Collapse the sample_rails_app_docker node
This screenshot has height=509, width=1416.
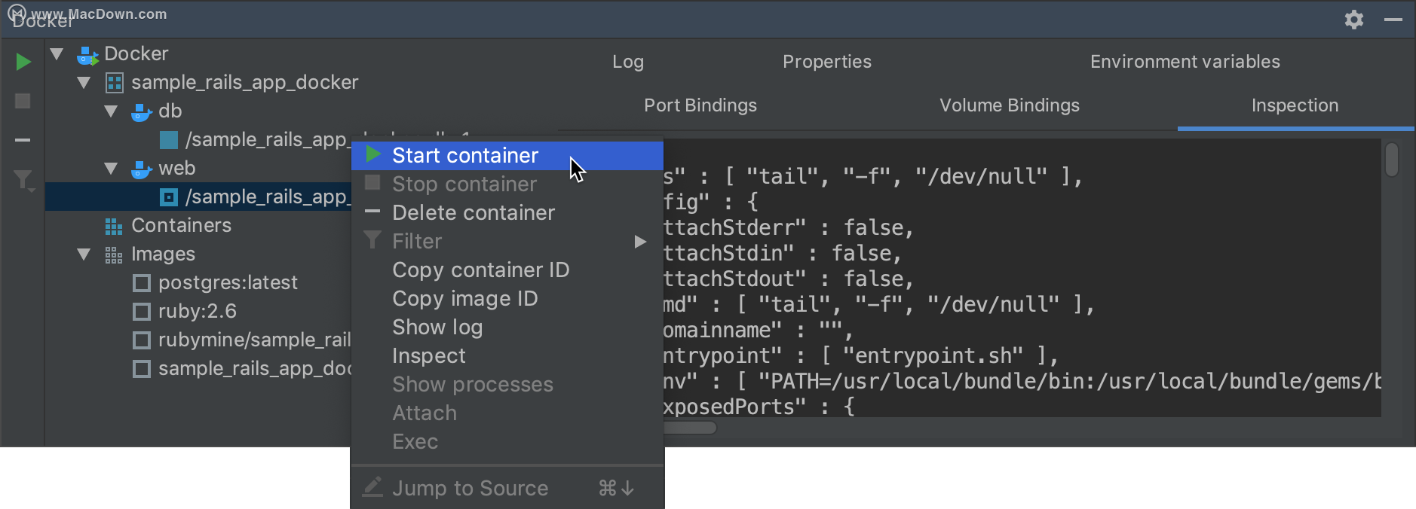[x=84, y=83]
